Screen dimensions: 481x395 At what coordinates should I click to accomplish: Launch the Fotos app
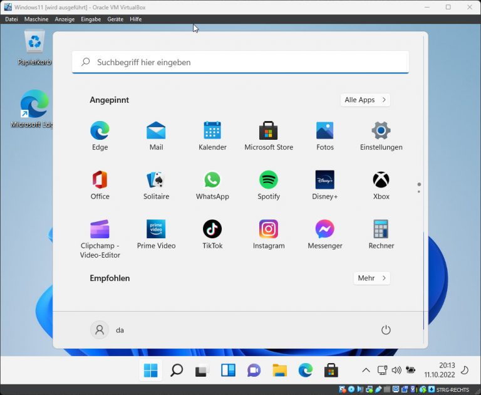coord(325,136)
